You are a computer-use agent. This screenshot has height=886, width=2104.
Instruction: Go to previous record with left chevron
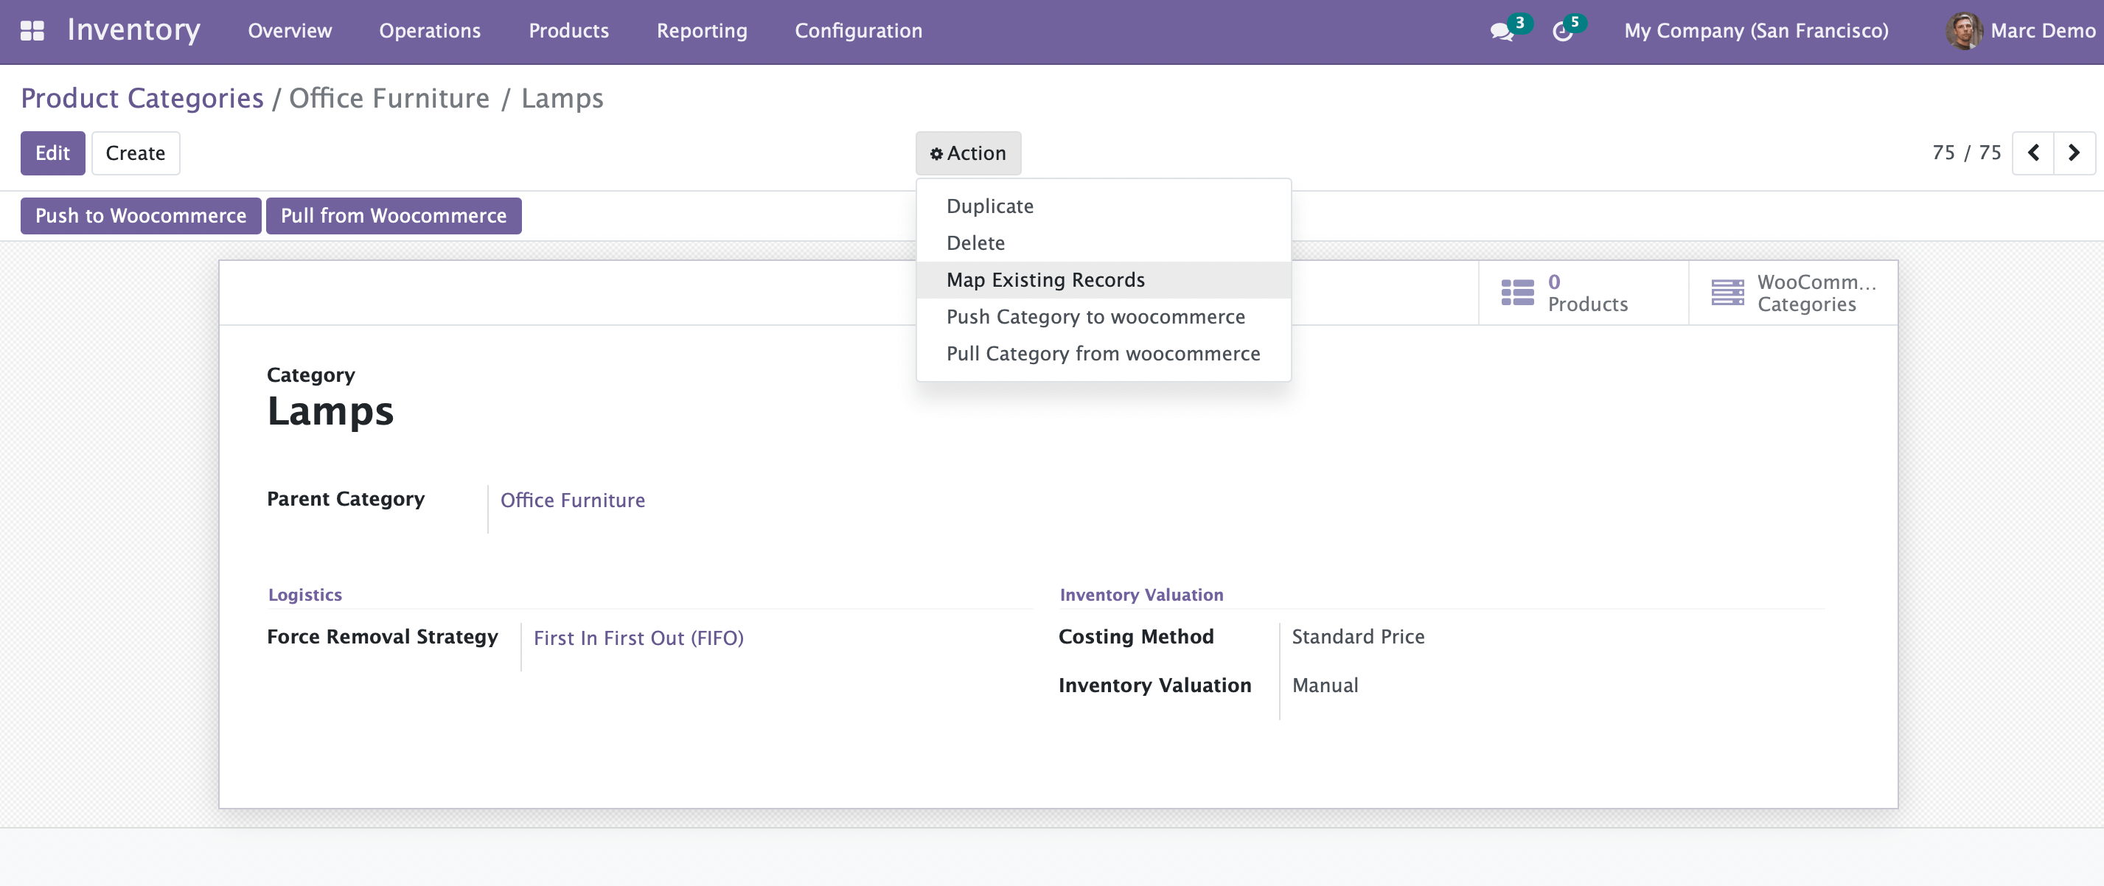point(2033,153)
